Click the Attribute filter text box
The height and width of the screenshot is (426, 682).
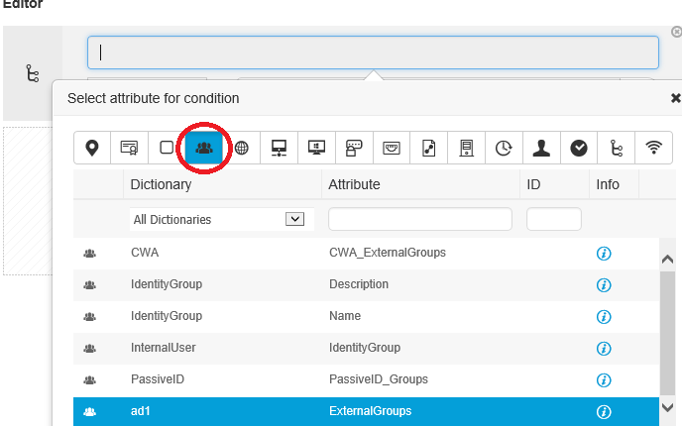coord(420,219)
